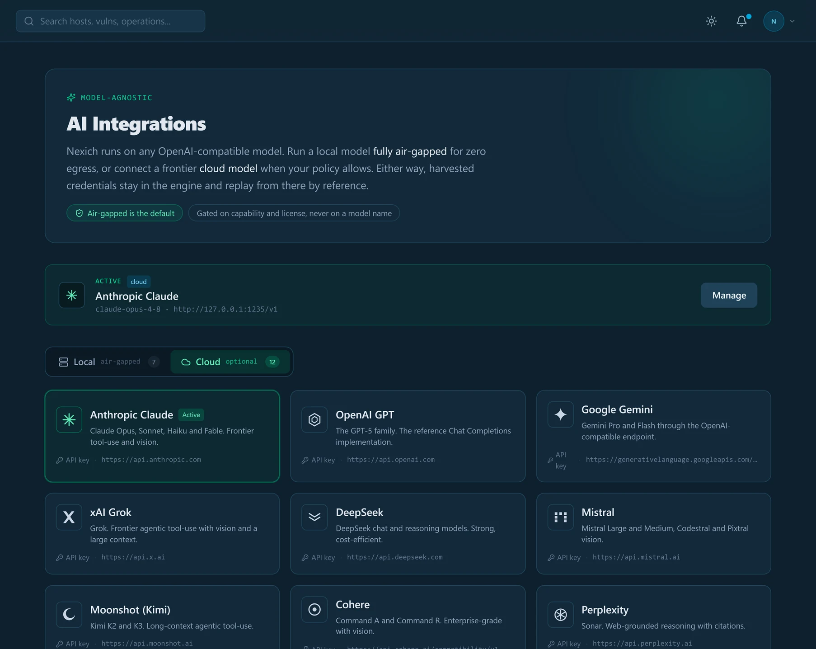816x649 pixels.
Task: Click the search magnifier icon
Action: click(x=29, y=21)
